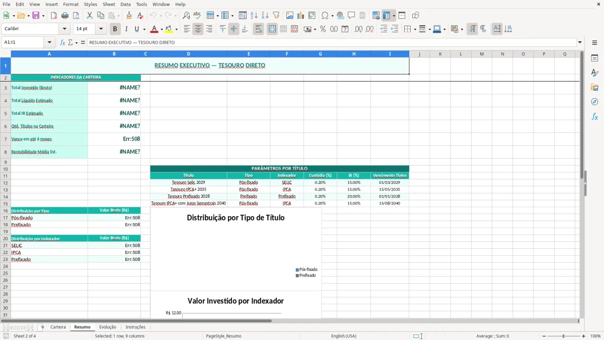Activate Clone Formatting paintbrush
The image size is (604, 340).
click(129, 16)
